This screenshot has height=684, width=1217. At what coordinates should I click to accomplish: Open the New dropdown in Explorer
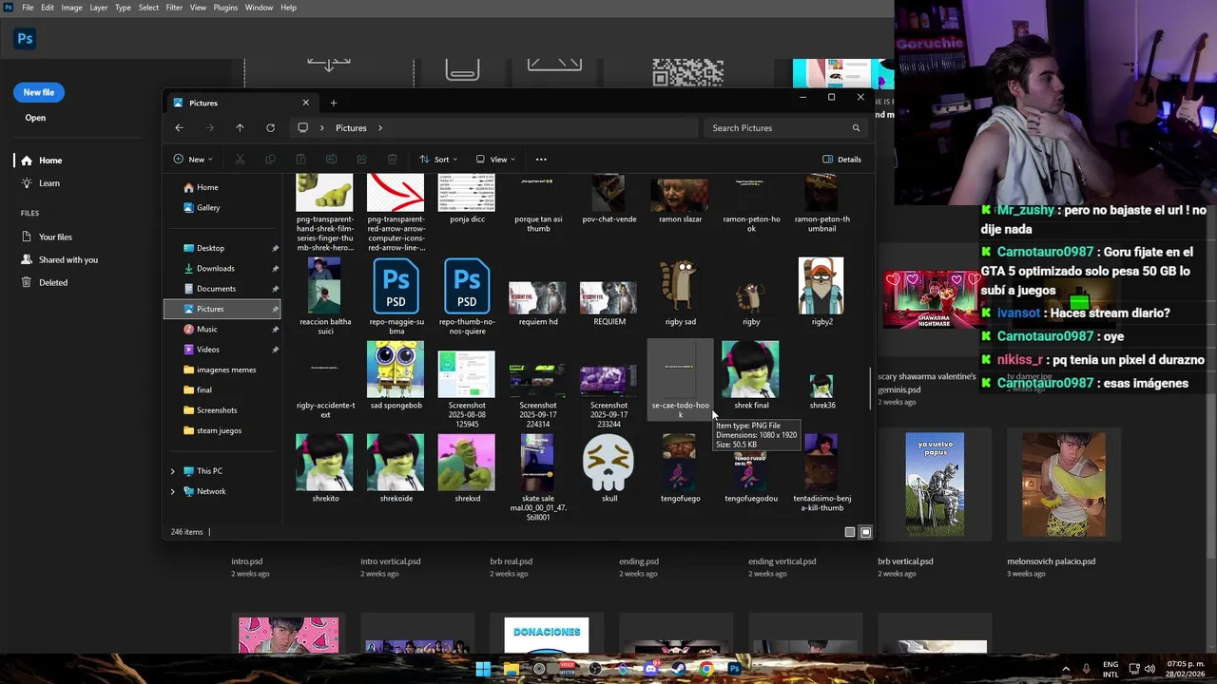pyautogui.click(x=192, y=160)
